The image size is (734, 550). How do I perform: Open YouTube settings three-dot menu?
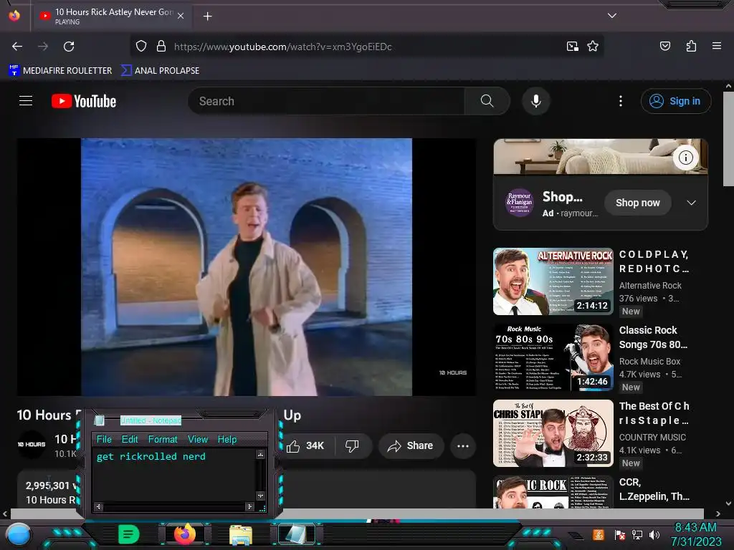[x=621, y=101]
